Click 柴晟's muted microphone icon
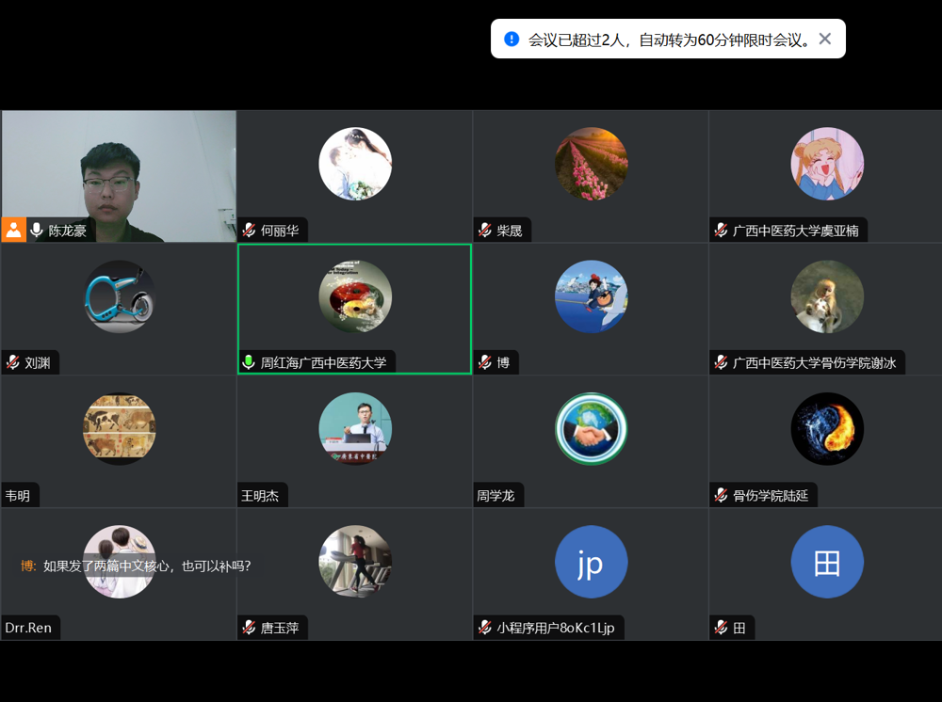This screenshot has height=702, width=942. point(485,230)
